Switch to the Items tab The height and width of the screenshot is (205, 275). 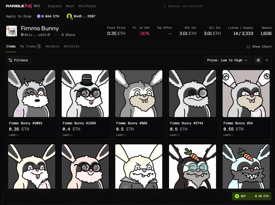(x=11, y=46)
